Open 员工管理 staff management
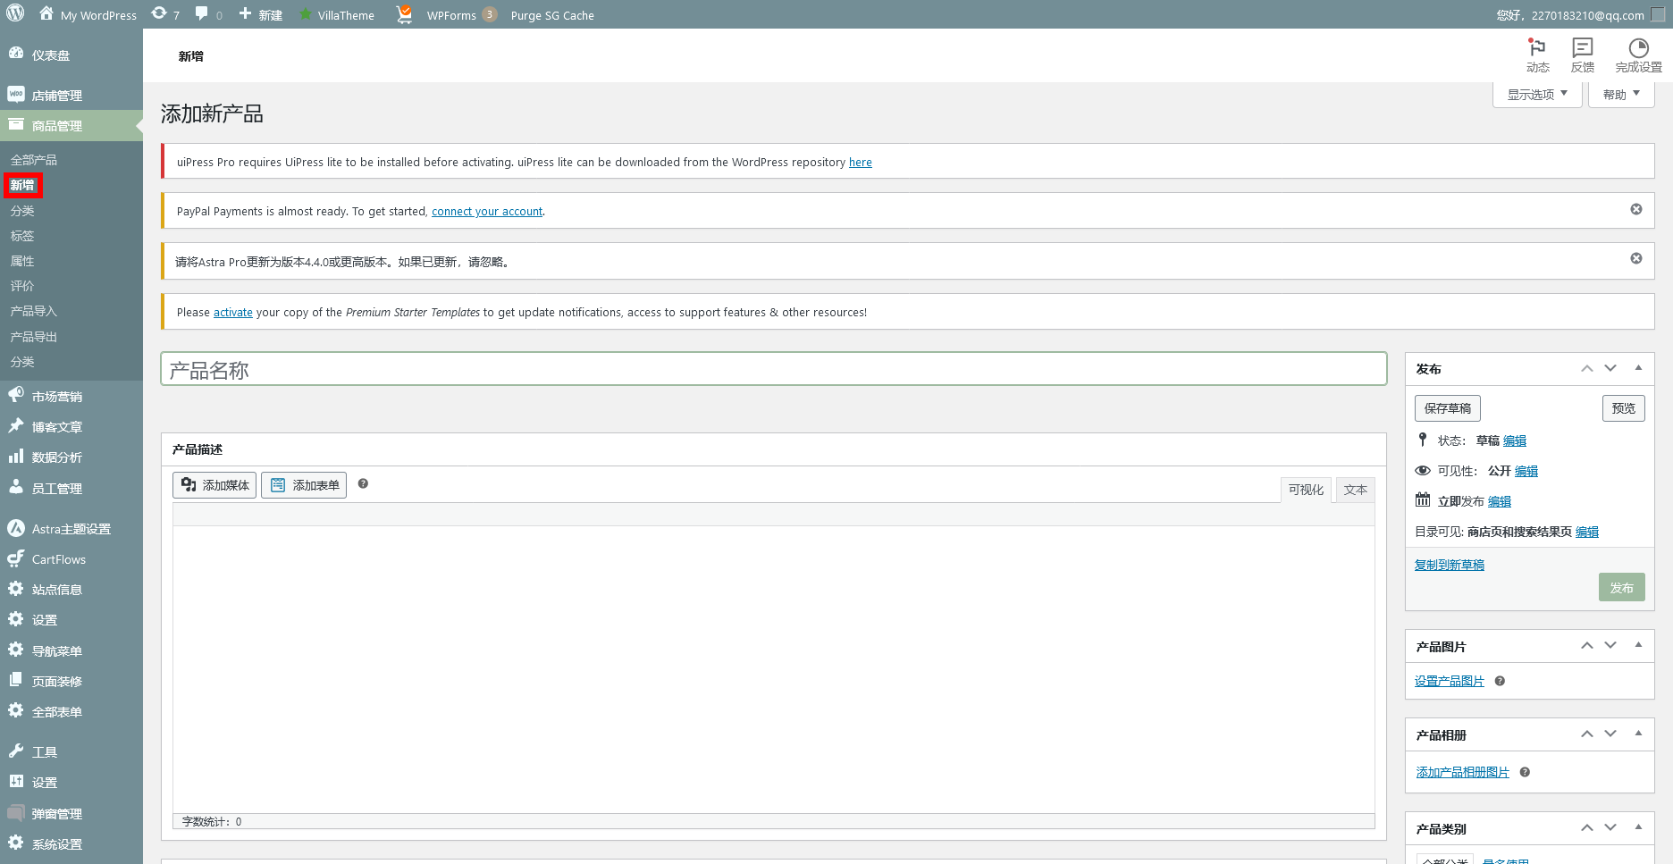 click(71, 489)
